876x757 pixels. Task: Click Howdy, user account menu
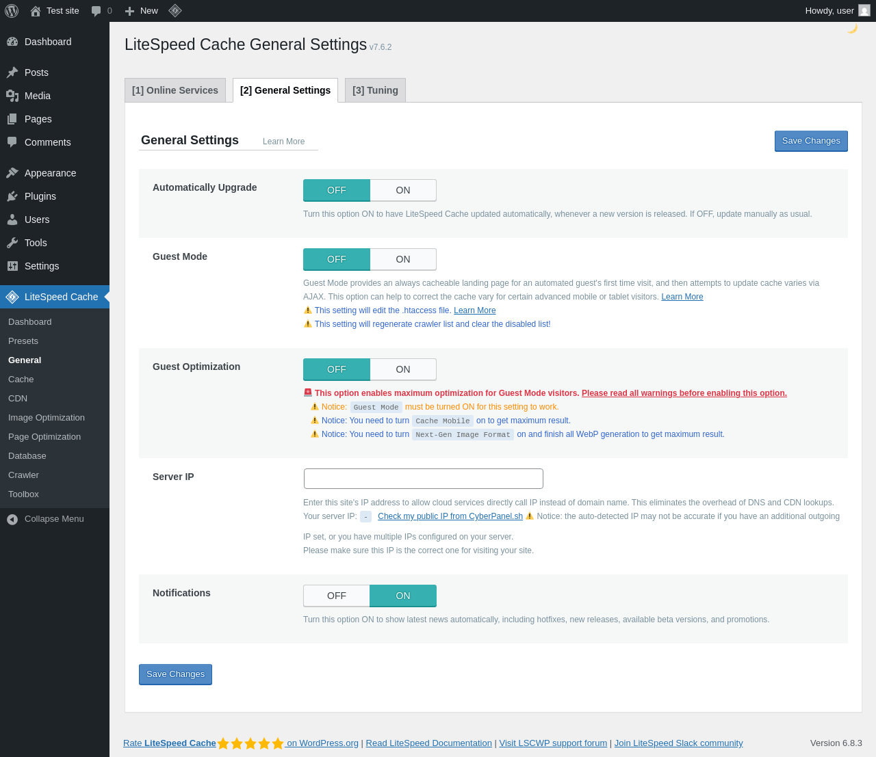pyautogui.click(x=838, y=11)
